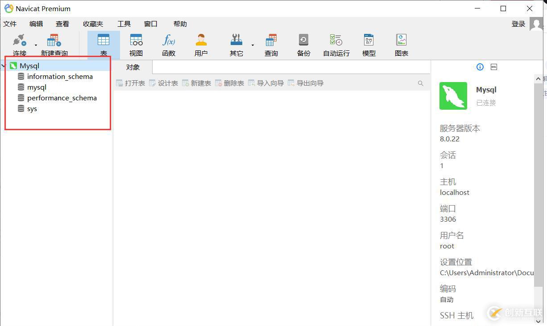Click the Model (模型) toolbar icon
This screenshot has width=547, height=326.
point(369,40)
